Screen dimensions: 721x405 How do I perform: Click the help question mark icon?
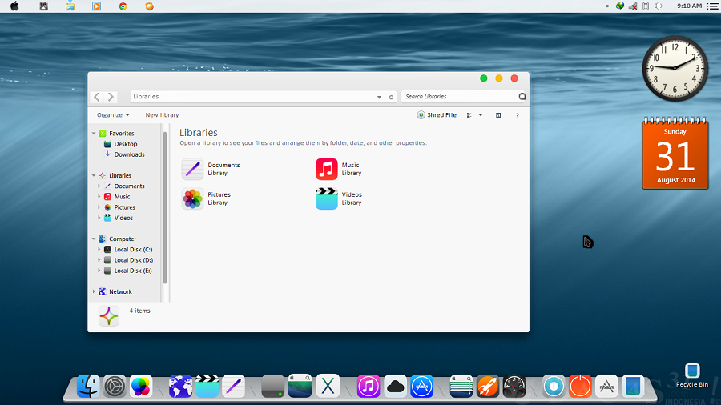(518, 115)
